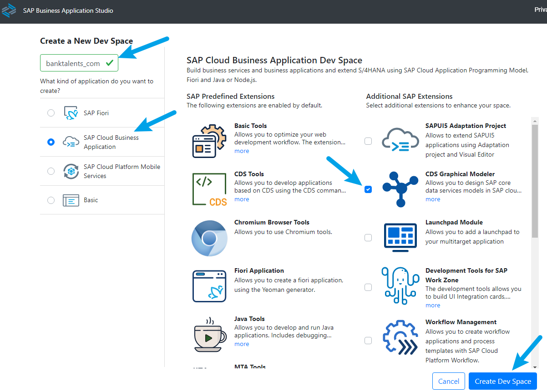
Task: Click the Additional SAP Extensions heading
Action: coord(410,97)
